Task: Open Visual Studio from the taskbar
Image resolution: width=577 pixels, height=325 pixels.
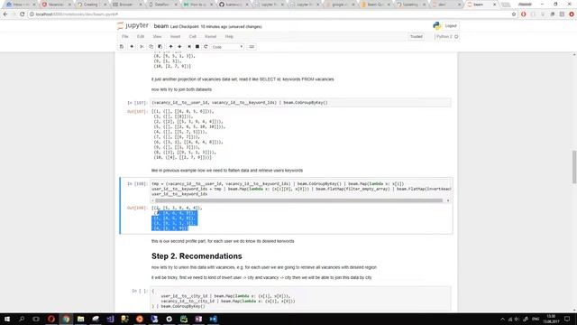Action: (x=110, y=319)
